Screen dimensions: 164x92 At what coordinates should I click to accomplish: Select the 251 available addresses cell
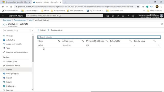88,45
